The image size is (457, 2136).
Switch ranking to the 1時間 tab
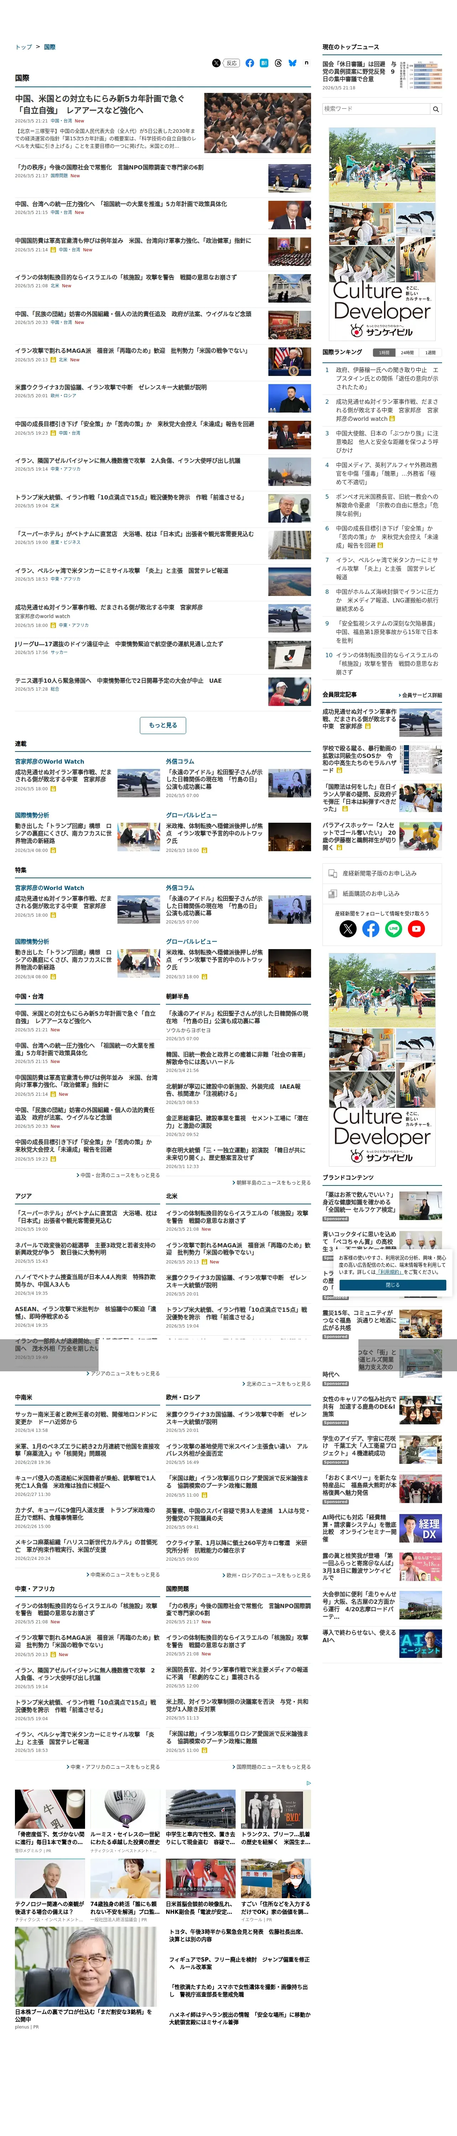383,352
